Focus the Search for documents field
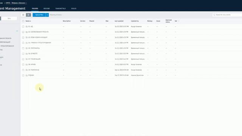 pyautogui.click(x=227, y=15)
